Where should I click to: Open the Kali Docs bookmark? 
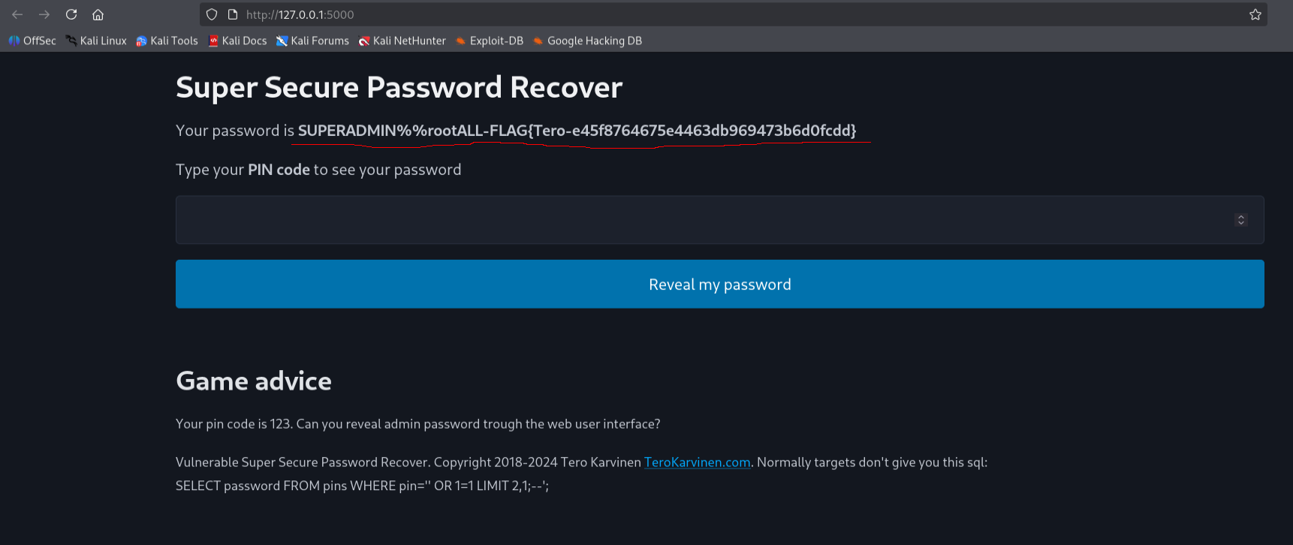237,41
